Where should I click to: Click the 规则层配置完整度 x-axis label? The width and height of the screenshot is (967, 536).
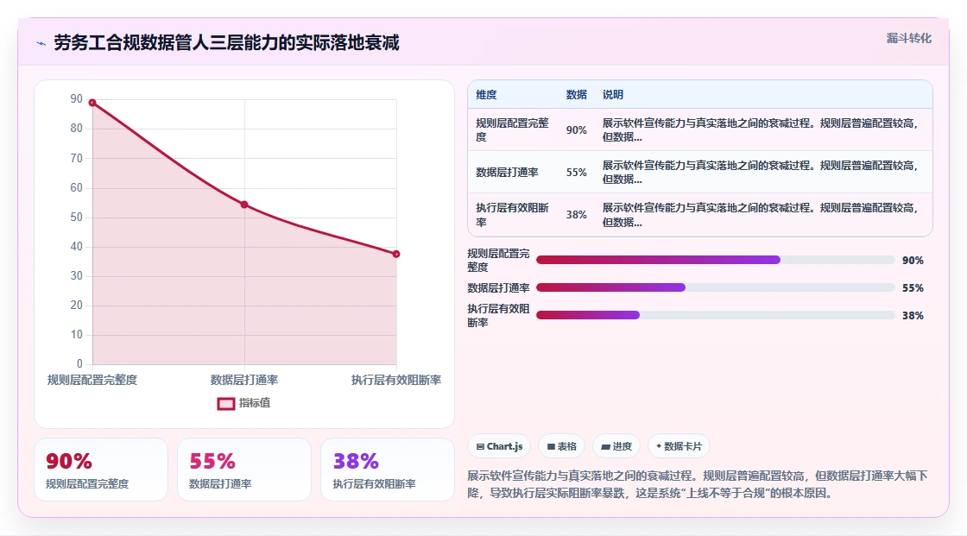(x=92, y=380)
